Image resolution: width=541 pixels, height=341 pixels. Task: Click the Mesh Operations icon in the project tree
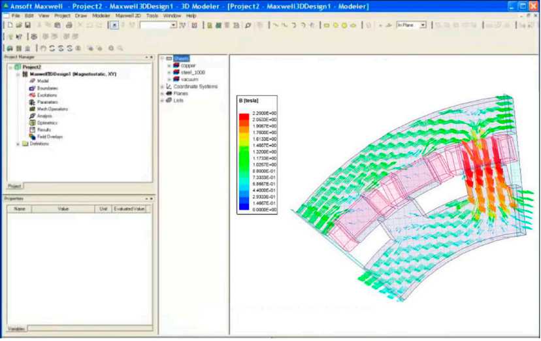[32, 108]
